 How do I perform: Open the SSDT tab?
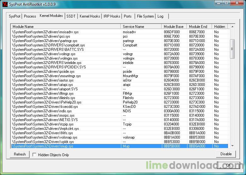[71, 16]
